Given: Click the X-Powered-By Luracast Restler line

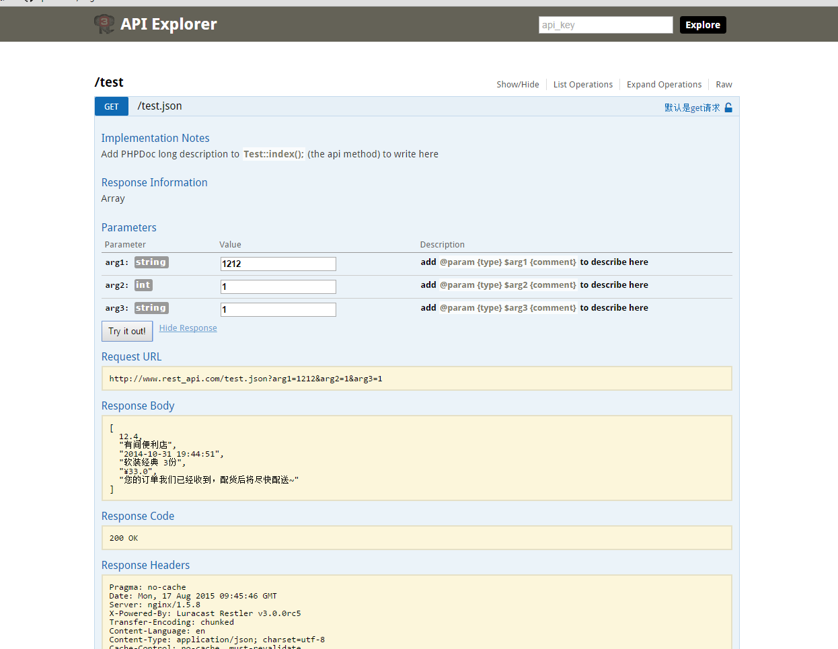Looking at the screenshot, I should (x=205, y=613).
